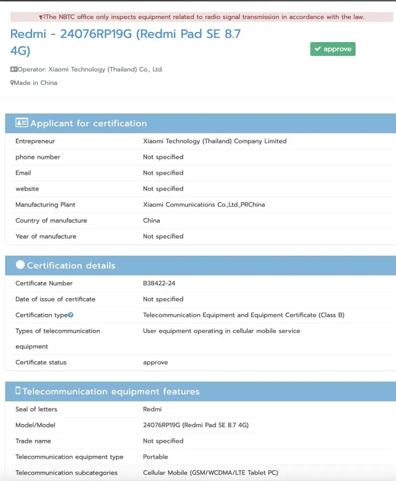Select 24076RP19G (Redmi Pad SE 8.7 4G) value
Image resolution: width=396 pixels, height=481 pixels.
click(196, 425)
